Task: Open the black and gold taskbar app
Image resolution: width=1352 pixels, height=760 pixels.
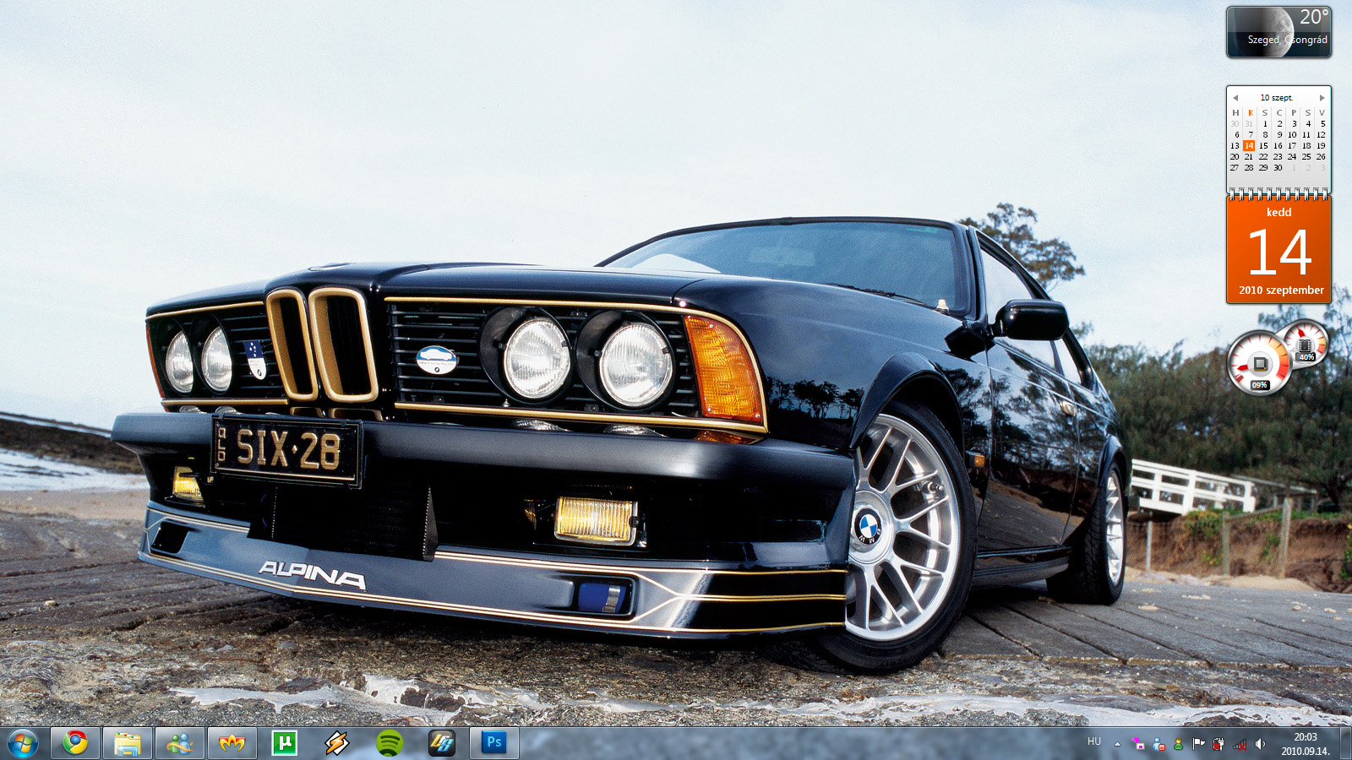Action: coord(442,743)
